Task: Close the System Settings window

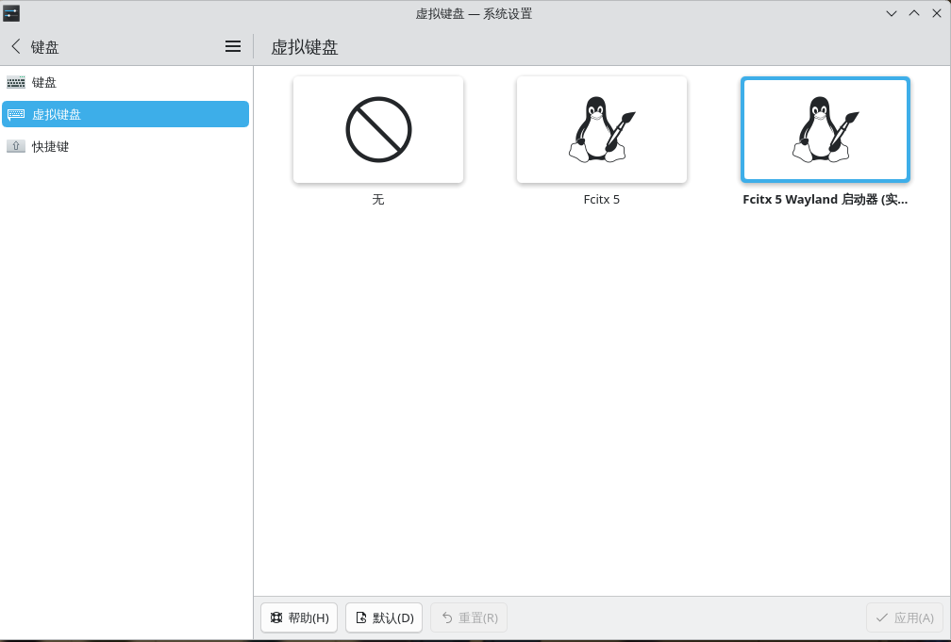Action: [x=937, y=13]
